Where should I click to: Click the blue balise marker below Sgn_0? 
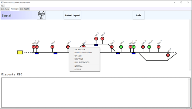(37, 53)
